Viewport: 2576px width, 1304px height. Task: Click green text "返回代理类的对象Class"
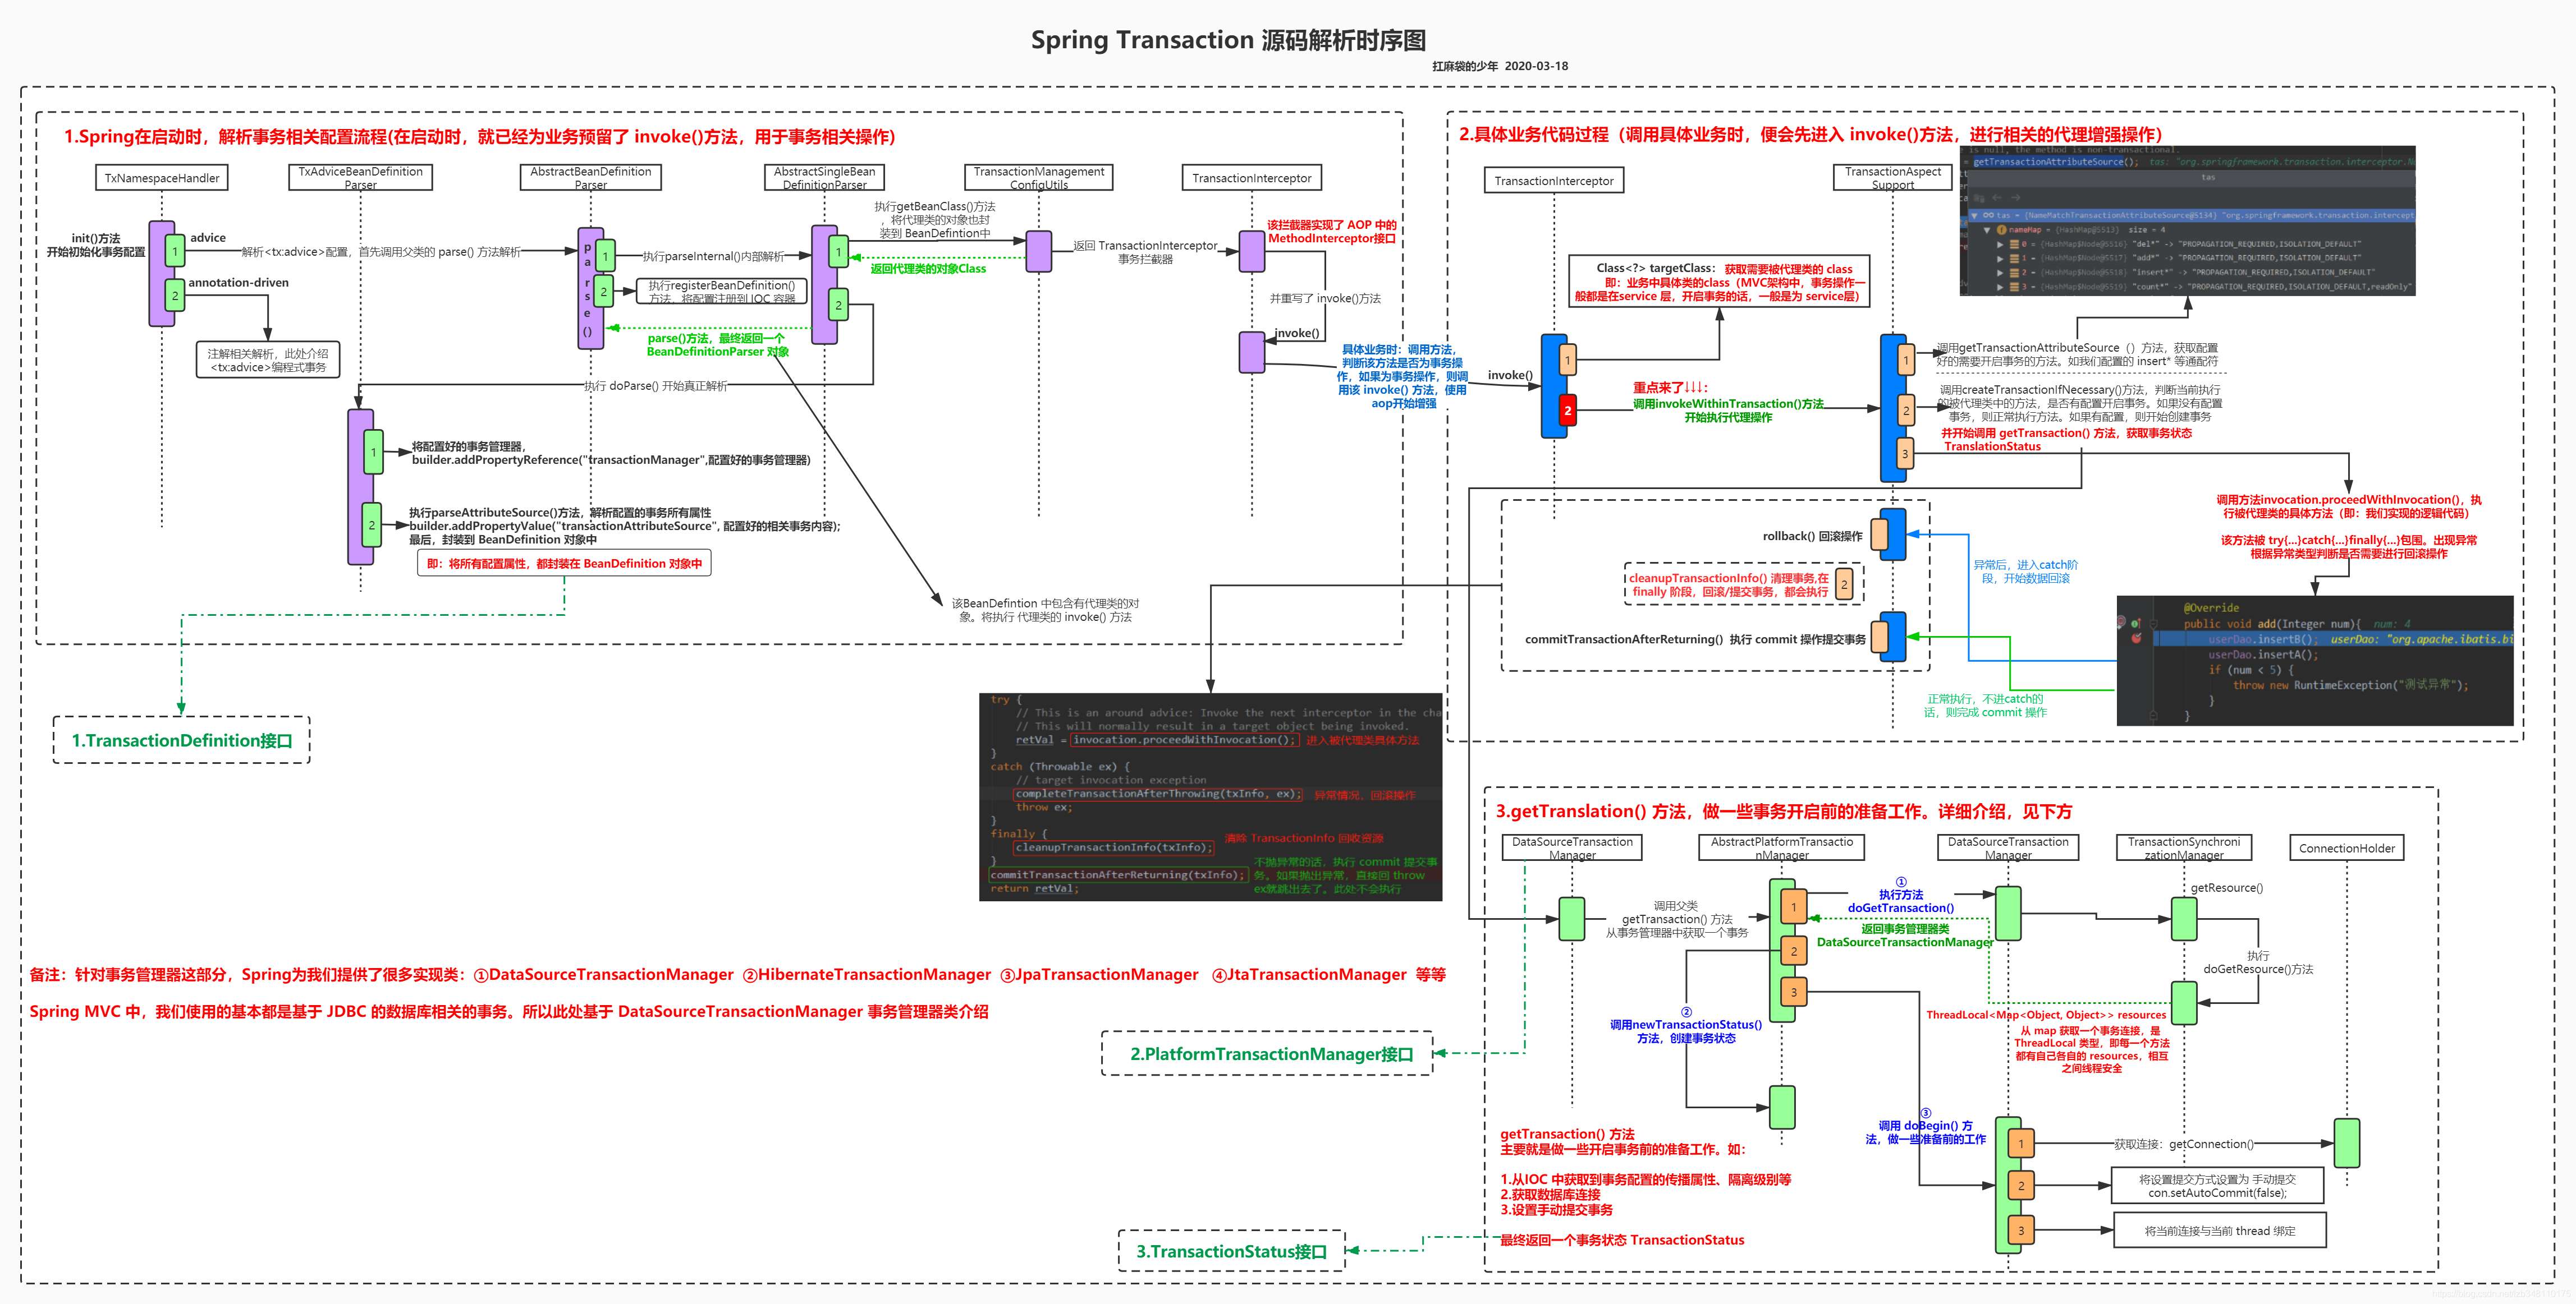928,269
